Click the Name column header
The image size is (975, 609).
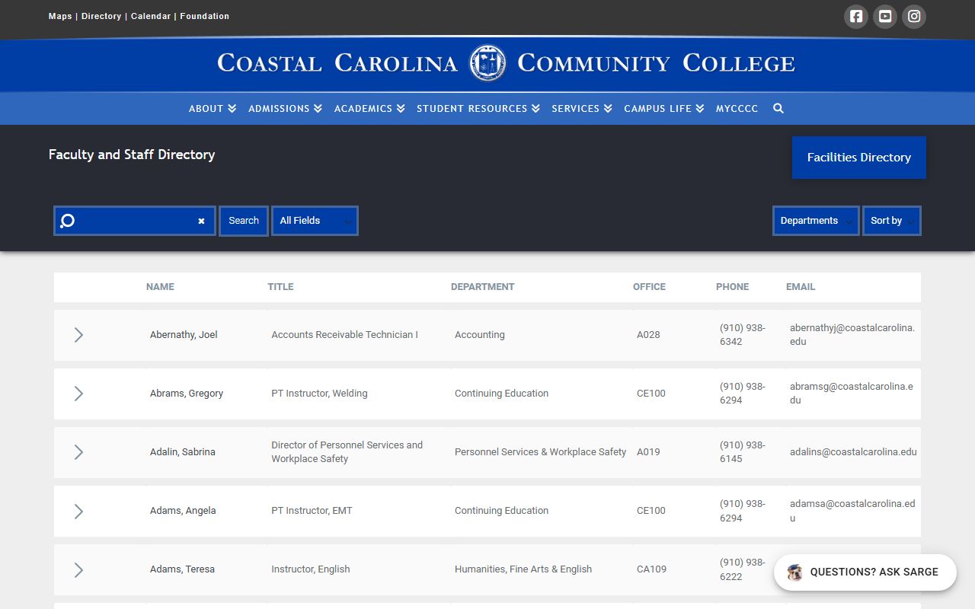[x=160, y=287]
